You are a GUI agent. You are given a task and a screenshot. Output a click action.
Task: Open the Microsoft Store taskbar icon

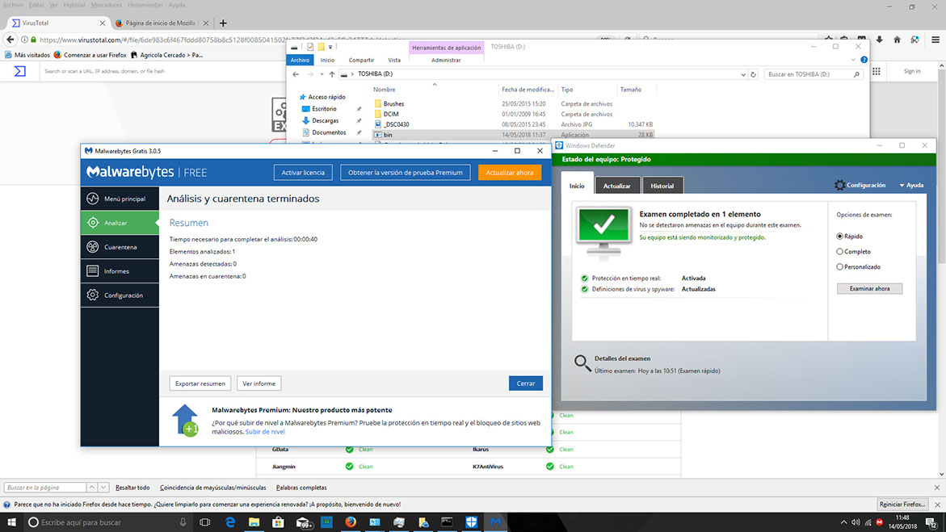278,522
